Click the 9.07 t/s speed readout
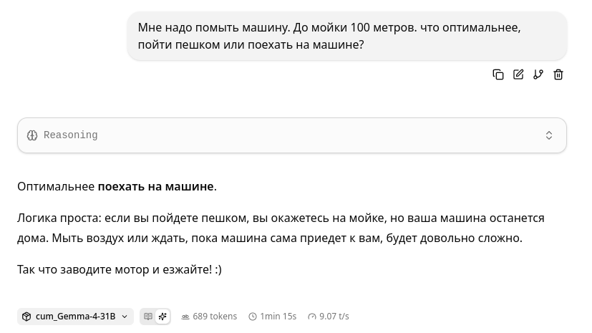The image size is (592, 333). click(x=334, y=317)
